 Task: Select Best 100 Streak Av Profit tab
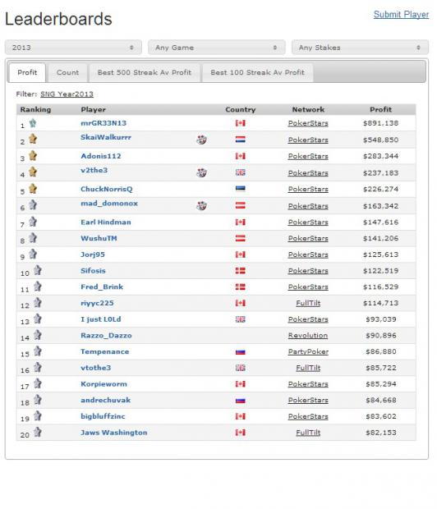coord(257,72)
